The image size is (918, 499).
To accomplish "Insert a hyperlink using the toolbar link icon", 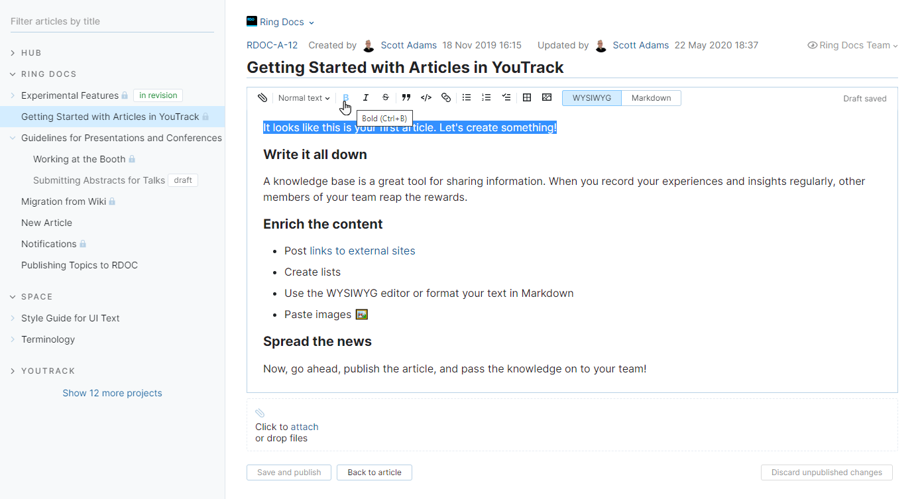I will (446, 98).
